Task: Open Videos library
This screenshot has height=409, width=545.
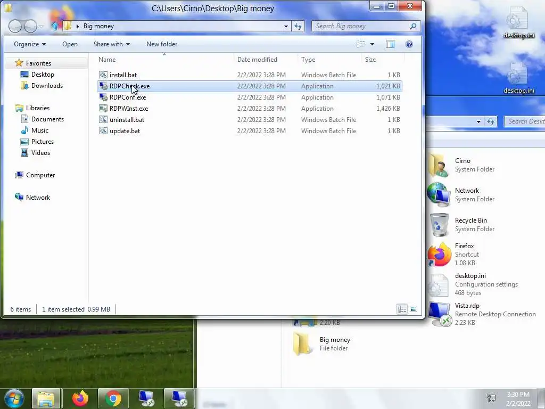Action: point(40,153)
